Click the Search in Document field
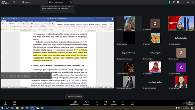This screenshot has width=195, height=110. [102, 19]
